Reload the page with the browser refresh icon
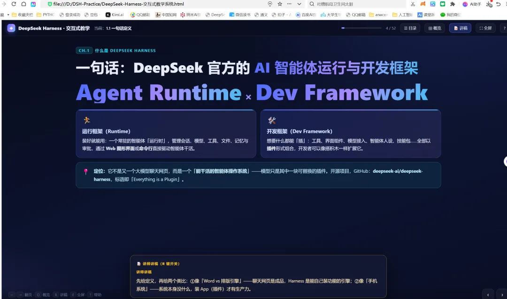507x299 pixels. pyautogui.click(x=14, y=4)
